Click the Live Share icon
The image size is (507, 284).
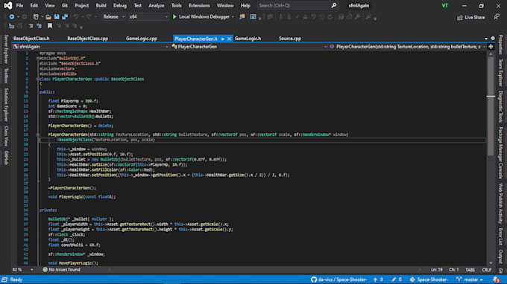click(460, 17)
